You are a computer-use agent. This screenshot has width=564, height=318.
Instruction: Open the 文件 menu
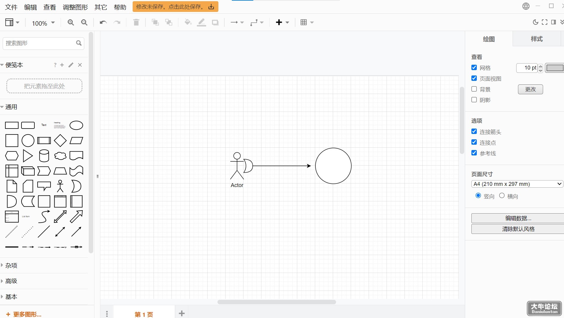[x=11, y=7]
